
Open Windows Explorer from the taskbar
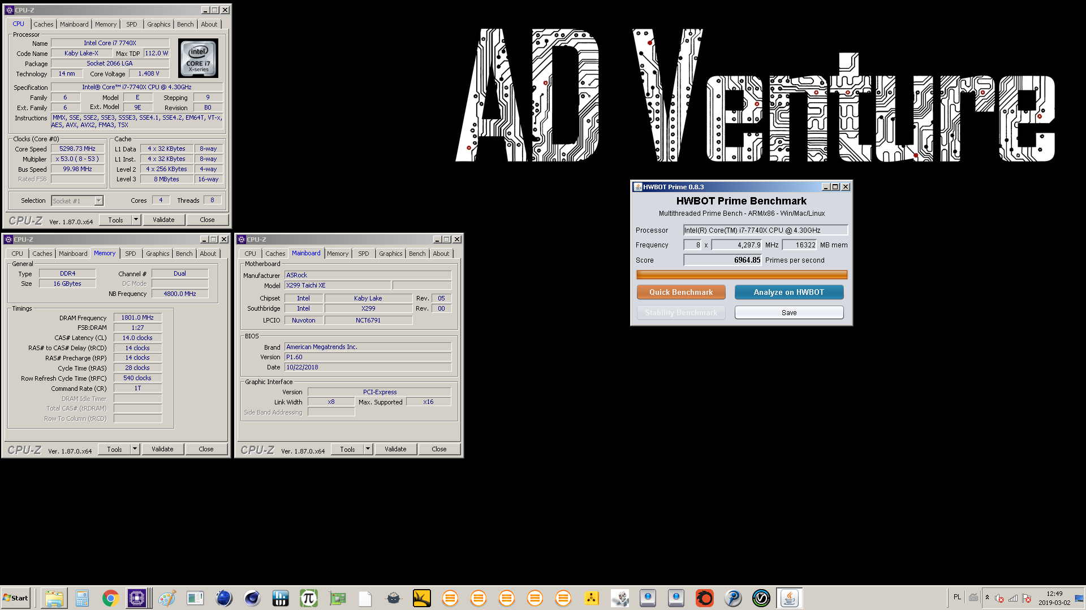(x=54, y=598)
